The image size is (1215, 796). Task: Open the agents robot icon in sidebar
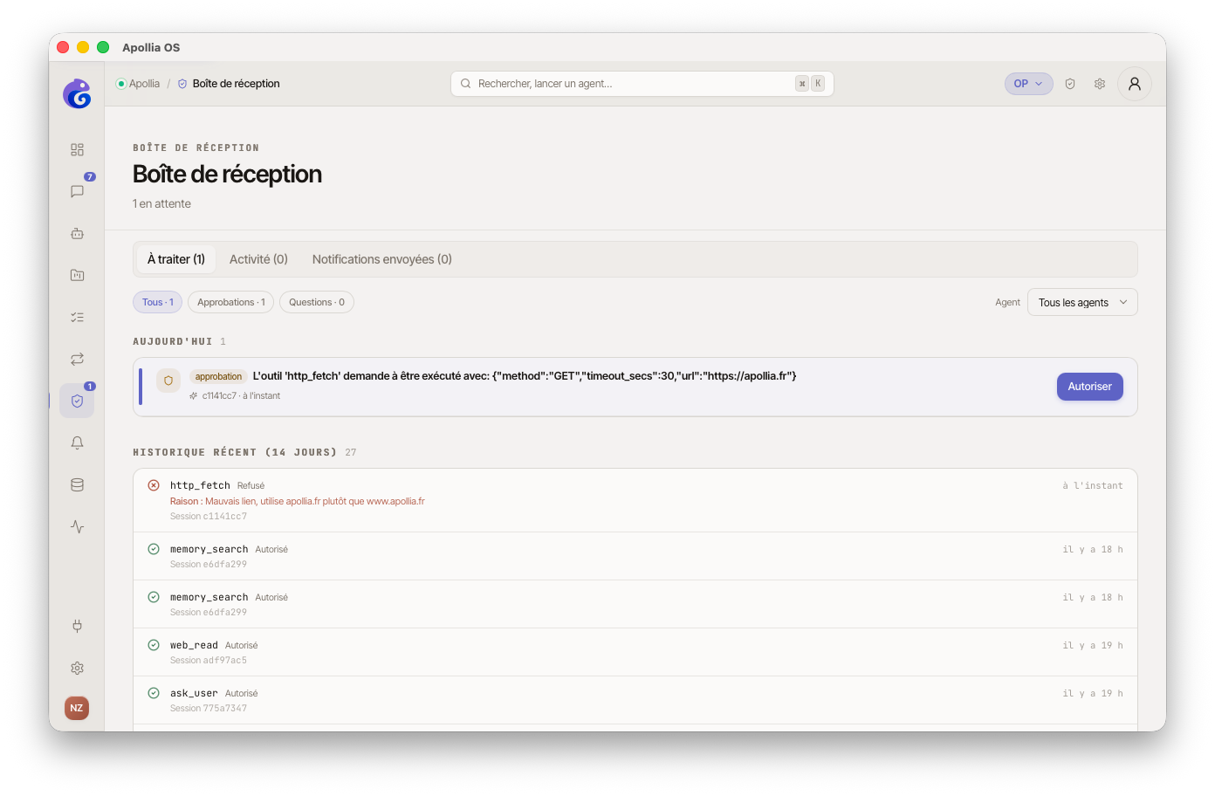[x=77, y=234]
